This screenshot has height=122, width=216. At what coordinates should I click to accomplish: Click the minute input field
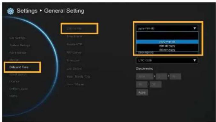(x=156, y=84)
